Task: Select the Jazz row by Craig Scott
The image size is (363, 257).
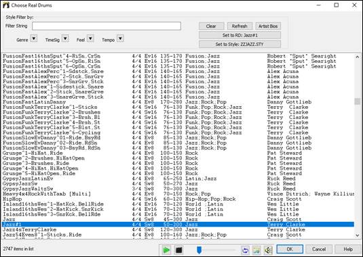Action: pyautogui.click(x=178, y=219)
